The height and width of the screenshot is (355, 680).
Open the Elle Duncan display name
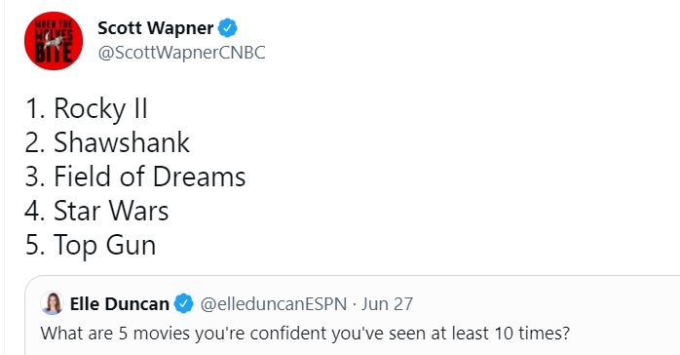pos(119,303)
